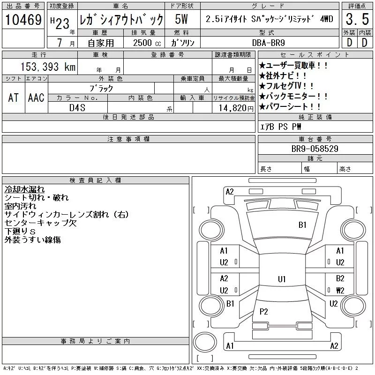Select the exterior grade D cell
This screenshot has height=375, width=375.
pos(349,43)
